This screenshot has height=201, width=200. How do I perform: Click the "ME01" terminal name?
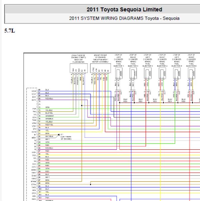tap(34, 138)
